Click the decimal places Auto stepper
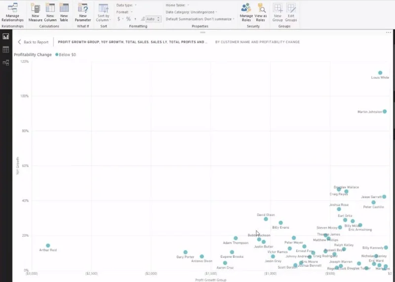Screen dimensions: 395x282 click(x=158, y=19)
